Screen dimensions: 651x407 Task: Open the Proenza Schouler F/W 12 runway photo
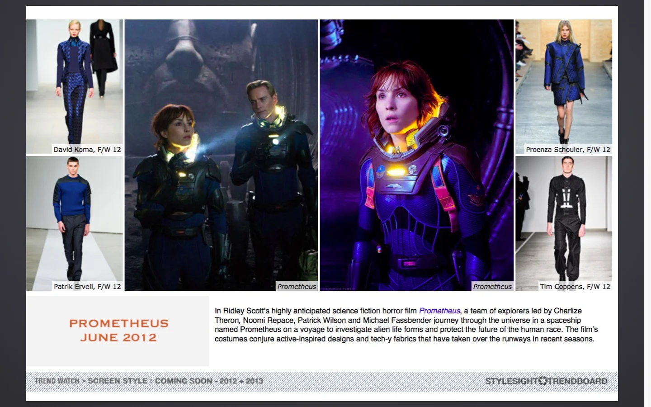tap(564, 87)
